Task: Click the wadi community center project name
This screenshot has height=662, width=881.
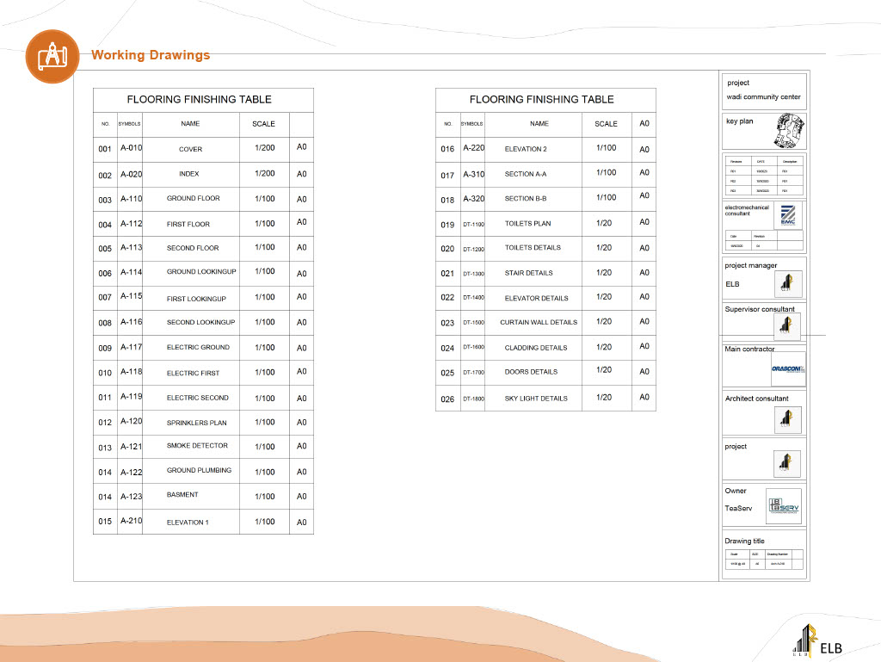Action: (x=763, y=97)
